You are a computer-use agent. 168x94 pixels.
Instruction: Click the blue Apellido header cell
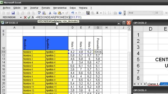coord(57,43)
